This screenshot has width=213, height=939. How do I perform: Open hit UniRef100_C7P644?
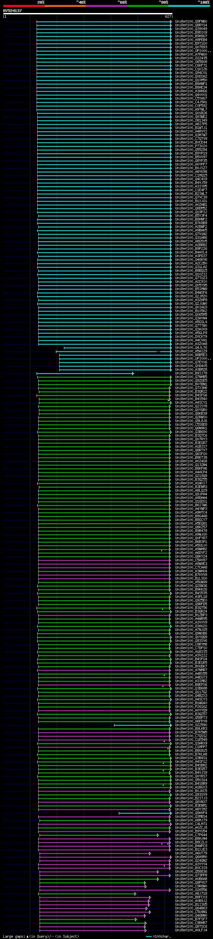191,835
